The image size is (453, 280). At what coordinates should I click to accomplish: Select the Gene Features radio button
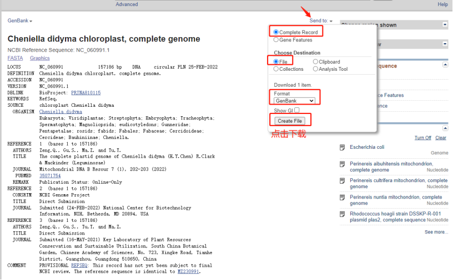pyautogui.click(x=276, y=40)
